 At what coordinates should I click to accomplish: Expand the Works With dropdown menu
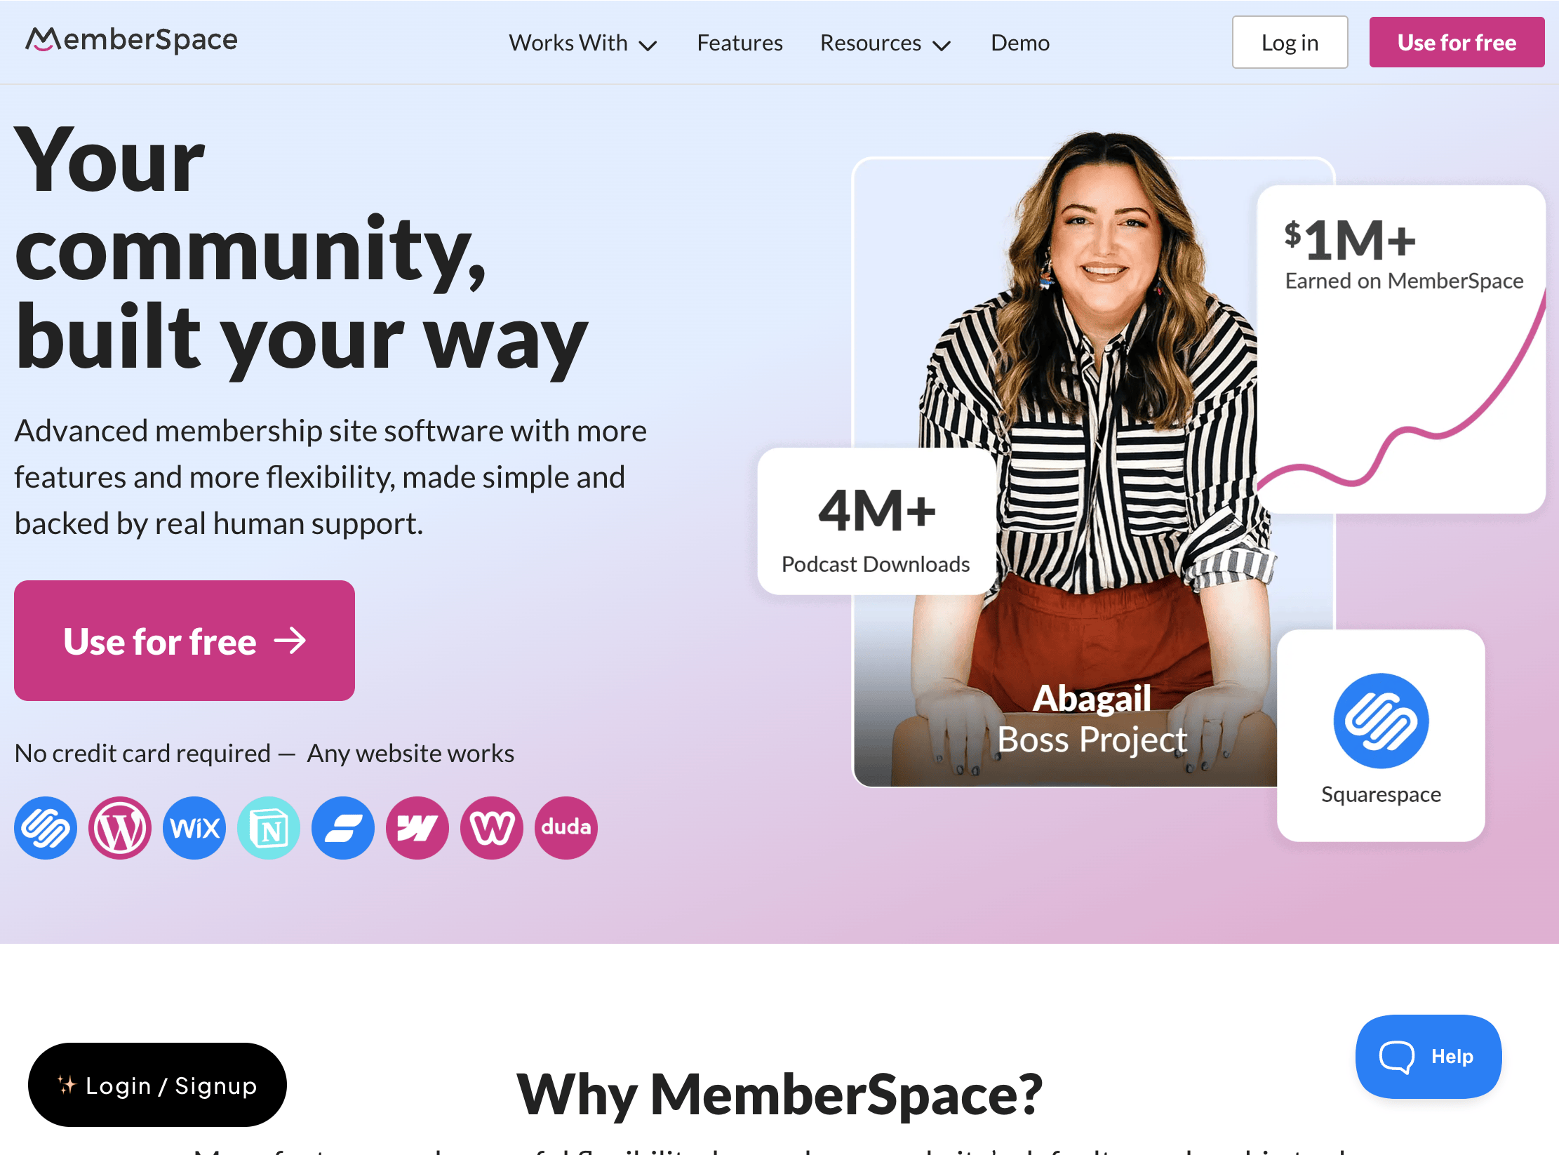point(583,43)
